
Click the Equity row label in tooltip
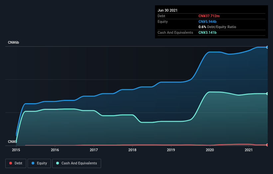point(163,22)
